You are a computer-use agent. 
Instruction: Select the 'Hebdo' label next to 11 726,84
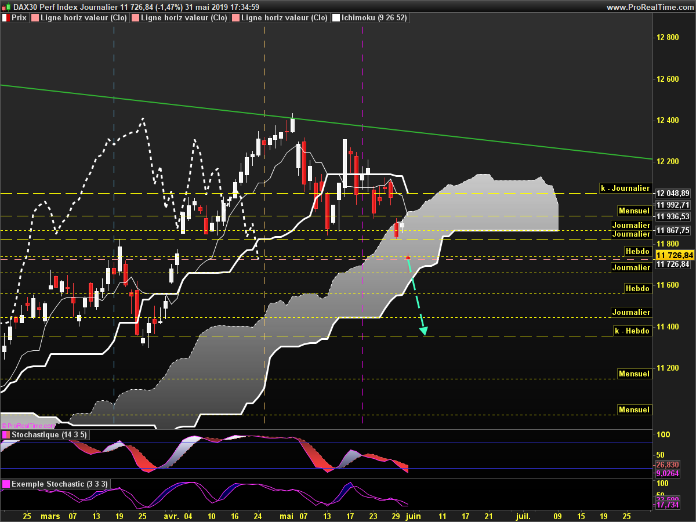click(x=637, y=251)
